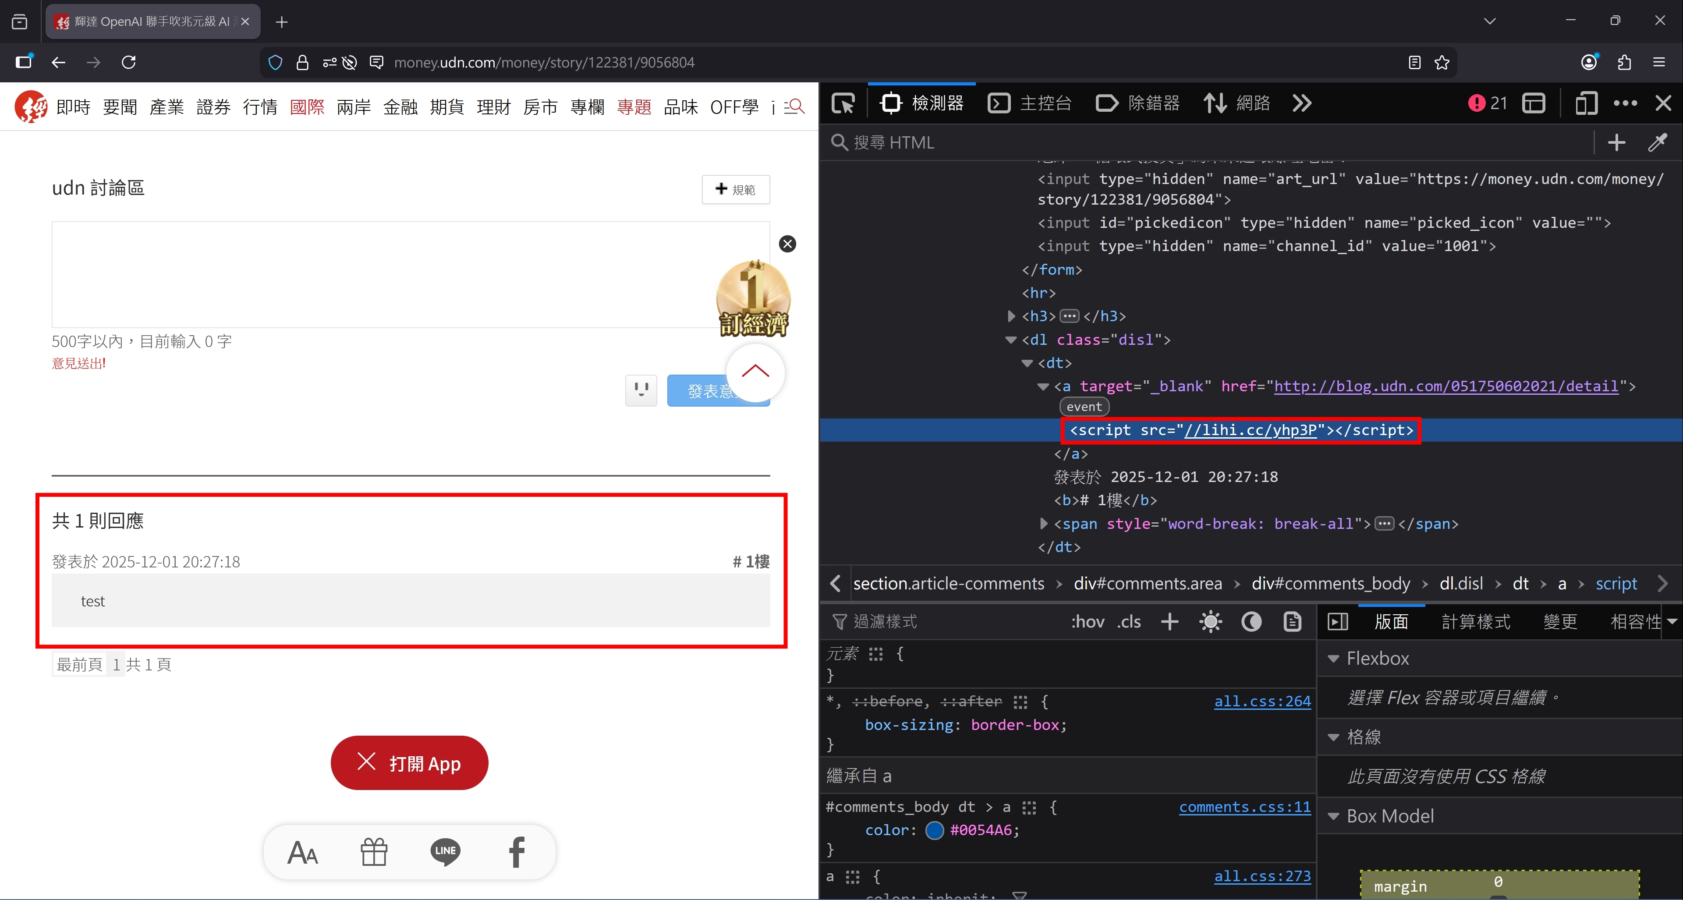
Task: Toggle dark color scheme simulation moon icon
Action: pyautogui.click(x=1251, y=622)
